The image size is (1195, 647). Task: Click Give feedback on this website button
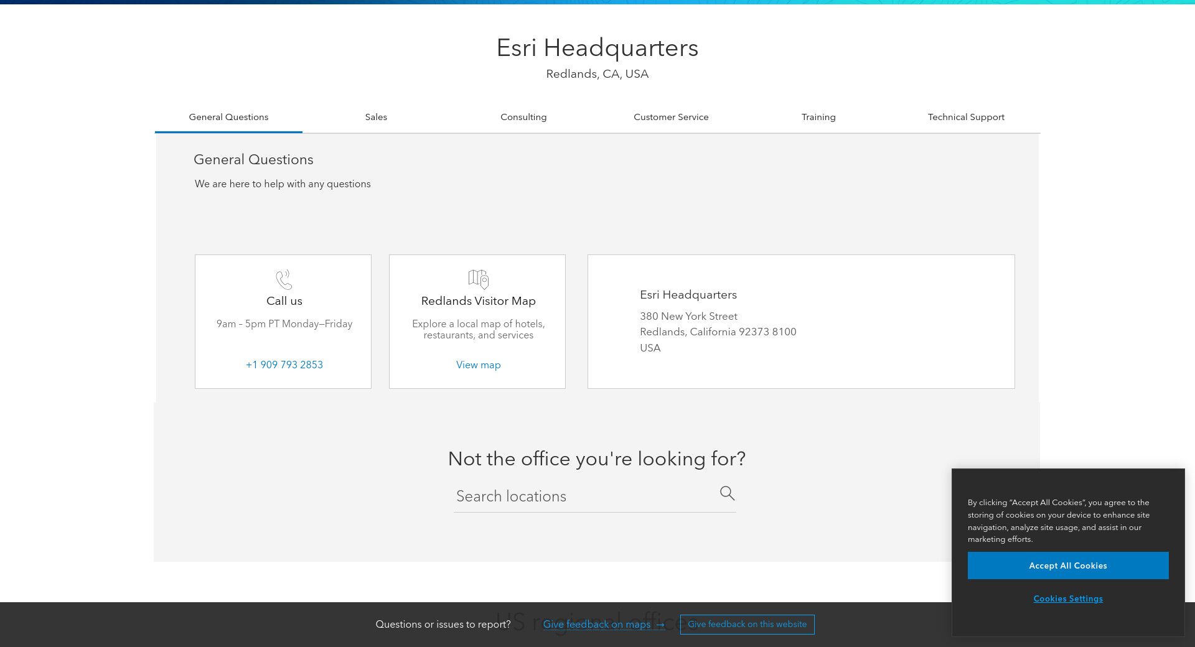point(747,624)
